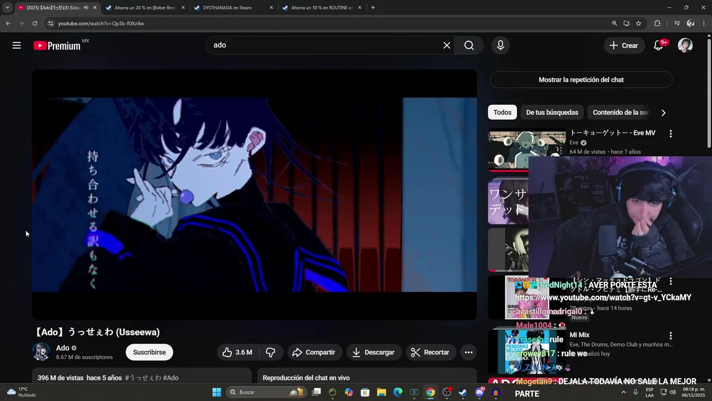Open Microsoft Edge from the taskbar
Screen dimensions: 712x401
pyautogui.click(x=398, y=392)
